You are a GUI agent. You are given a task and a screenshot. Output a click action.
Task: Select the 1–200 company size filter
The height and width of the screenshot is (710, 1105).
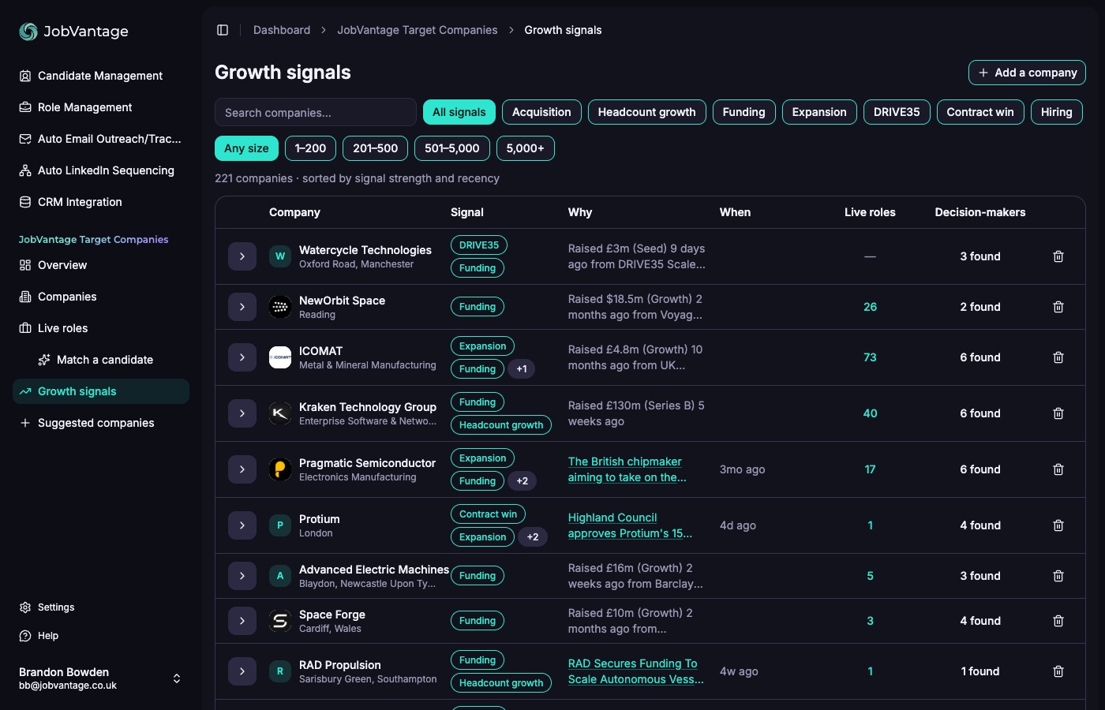pyautogui.click(x=310, y=148)
